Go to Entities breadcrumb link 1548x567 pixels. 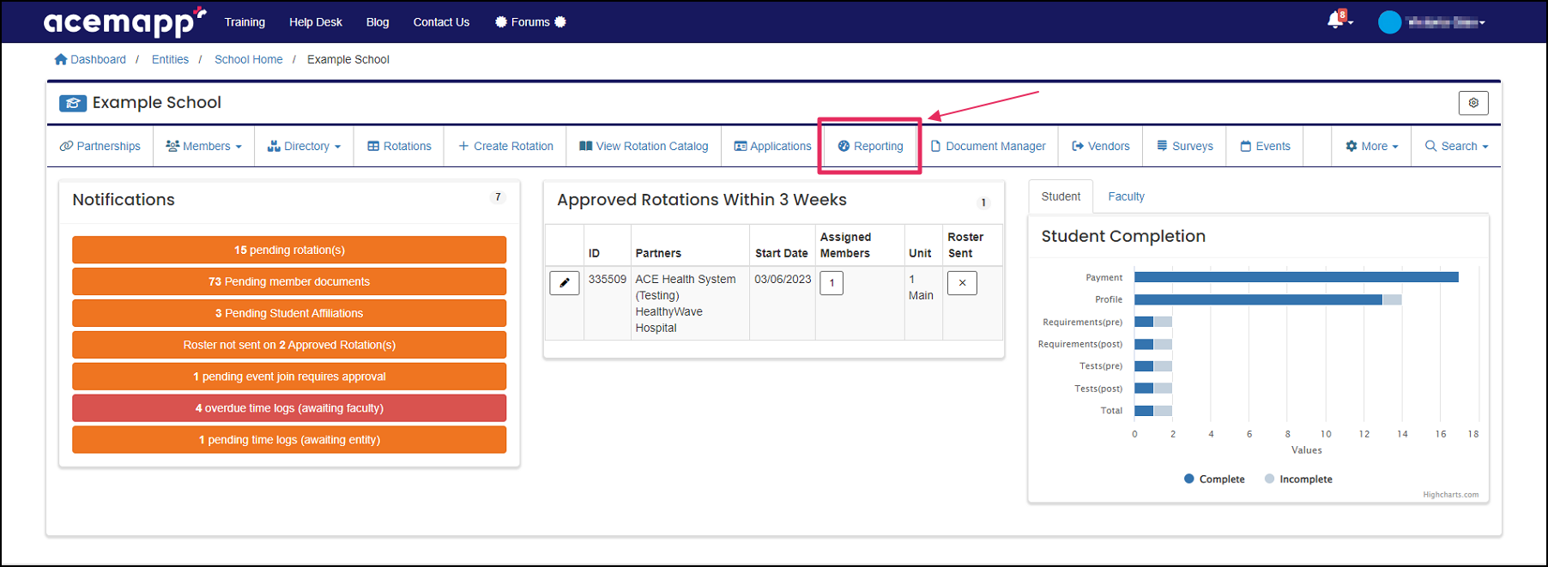(170, 59)
